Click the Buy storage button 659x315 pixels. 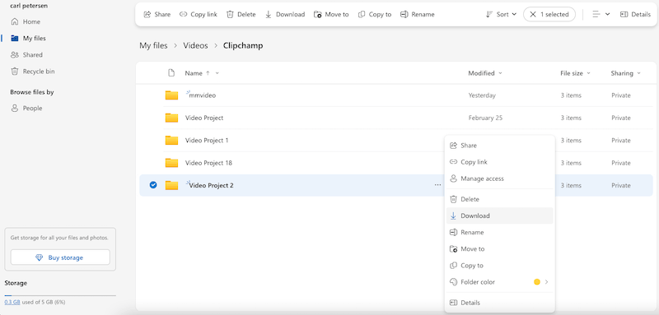click(x=60, y=257)
